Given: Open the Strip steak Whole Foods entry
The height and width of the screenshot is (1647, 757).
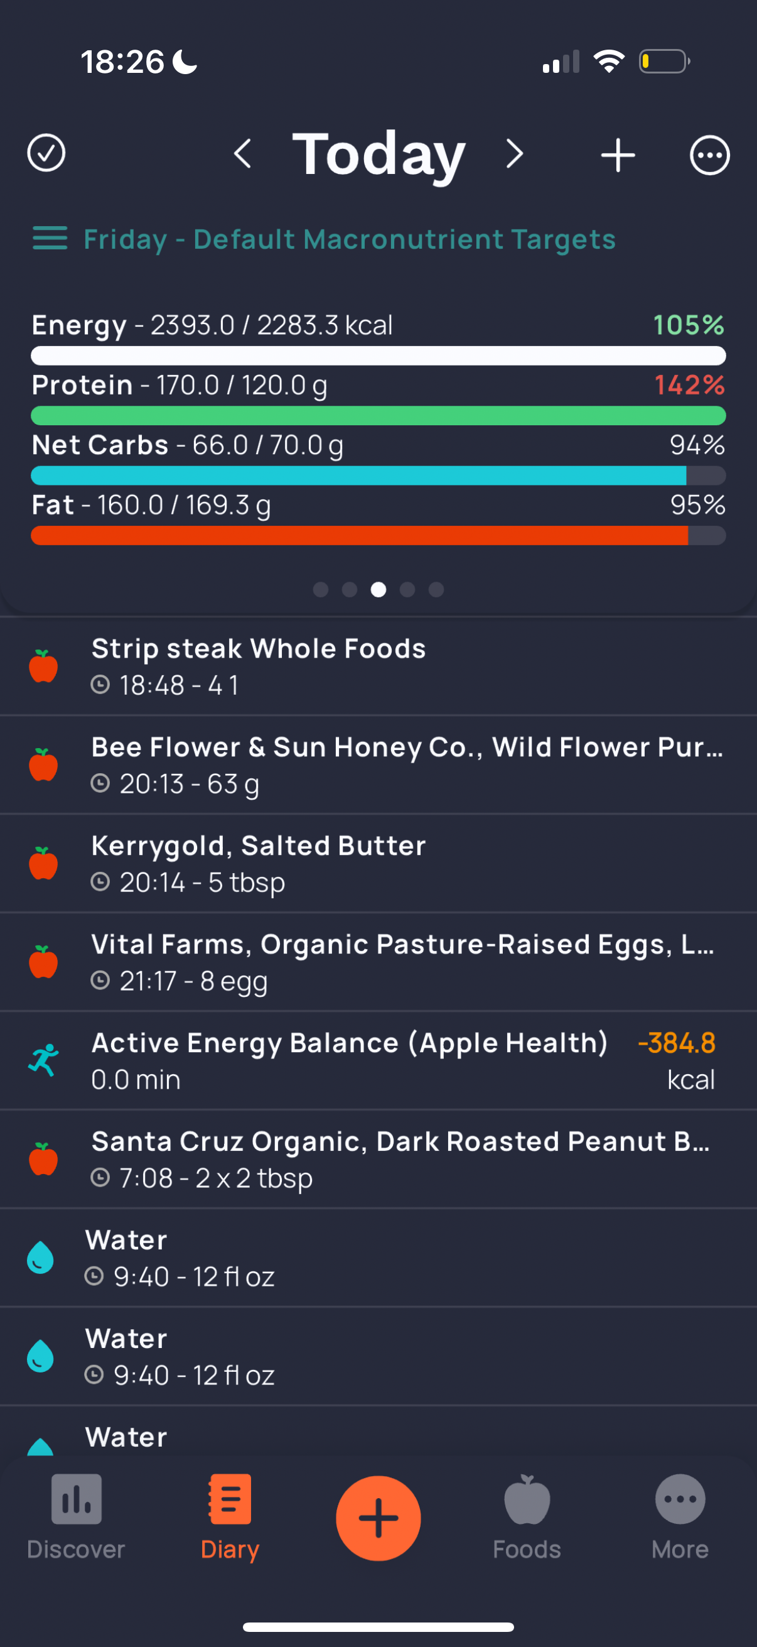Looking at the screenshot, I should 378,666.
